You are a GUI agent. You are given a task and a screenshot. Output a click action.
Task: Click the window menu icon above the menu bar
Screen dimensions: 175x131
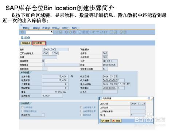[x=21, y=25]
